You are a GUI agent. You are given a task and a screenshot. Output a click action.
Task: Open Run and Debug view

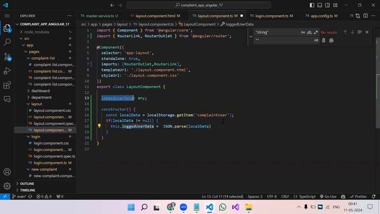tap(7, 71)
